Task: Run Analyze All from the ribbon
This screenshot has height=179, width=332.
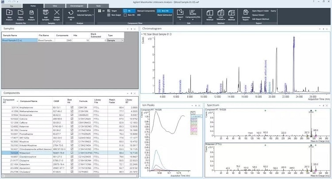Action: click(70, 16)
